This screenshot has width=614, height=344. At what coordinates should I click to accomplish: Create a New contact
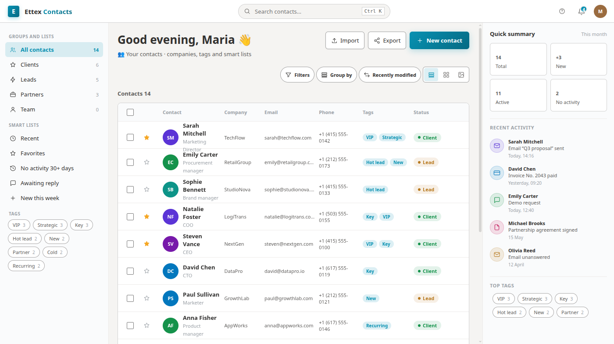[439, 40]
